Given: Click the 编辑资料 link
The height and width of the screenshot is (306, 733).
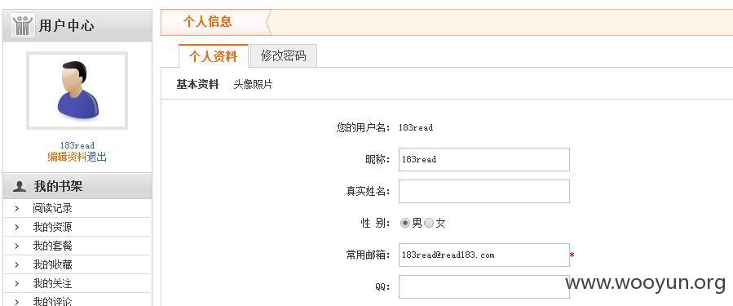Looking at the screenshot, I should [67, 157].
